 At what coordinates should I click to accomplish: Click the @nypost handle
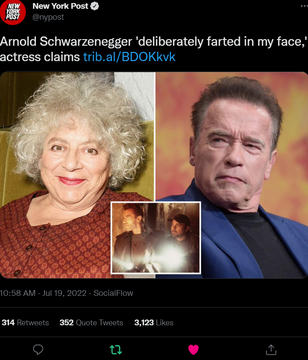(48, 17)
